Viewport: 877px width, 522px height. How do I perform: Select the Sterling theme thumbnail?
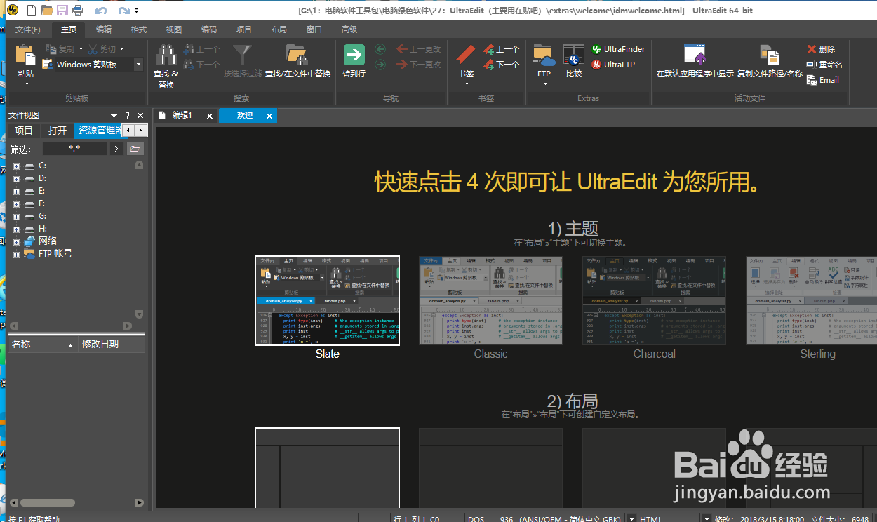(x=812, y=300)
